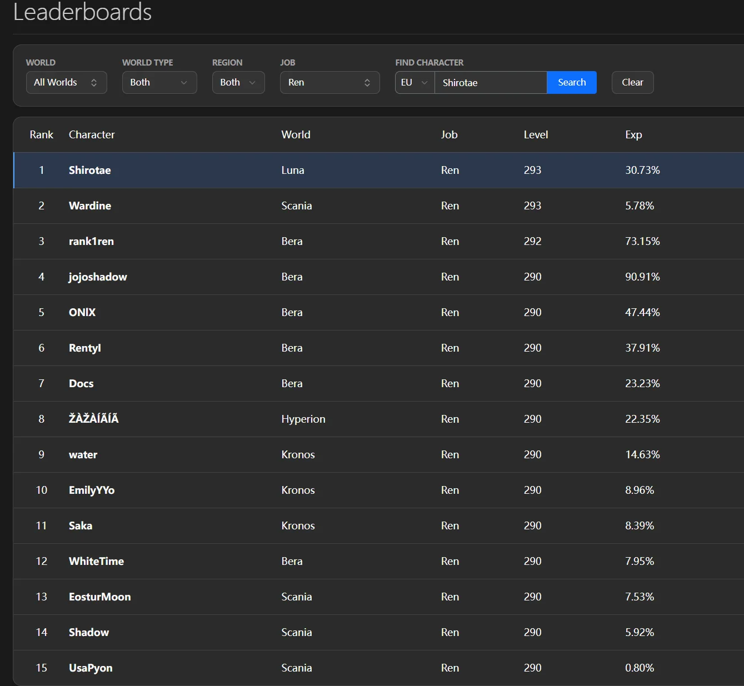Image resolution: width=744 pixels, height=686 pixels.
Task: Select character EosturMoon
Action: [x=100, y=597]
